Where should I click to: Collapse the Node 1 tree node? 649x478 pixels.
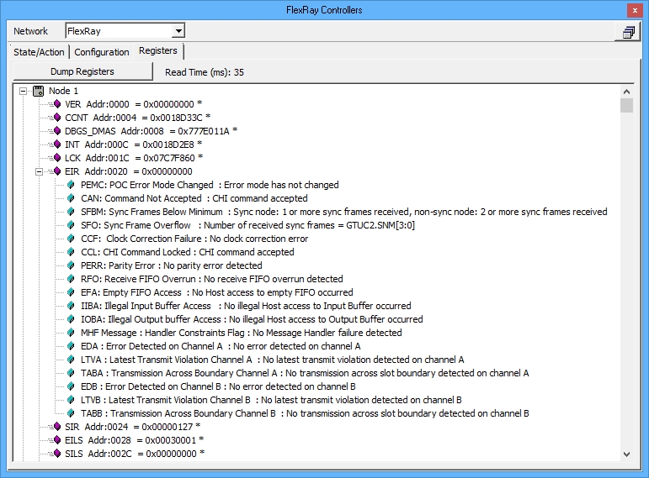24,91
